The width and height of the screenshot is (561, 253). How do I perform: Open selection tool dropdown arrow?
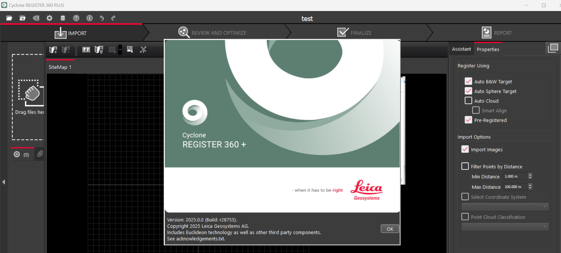(x=120, y=50)
